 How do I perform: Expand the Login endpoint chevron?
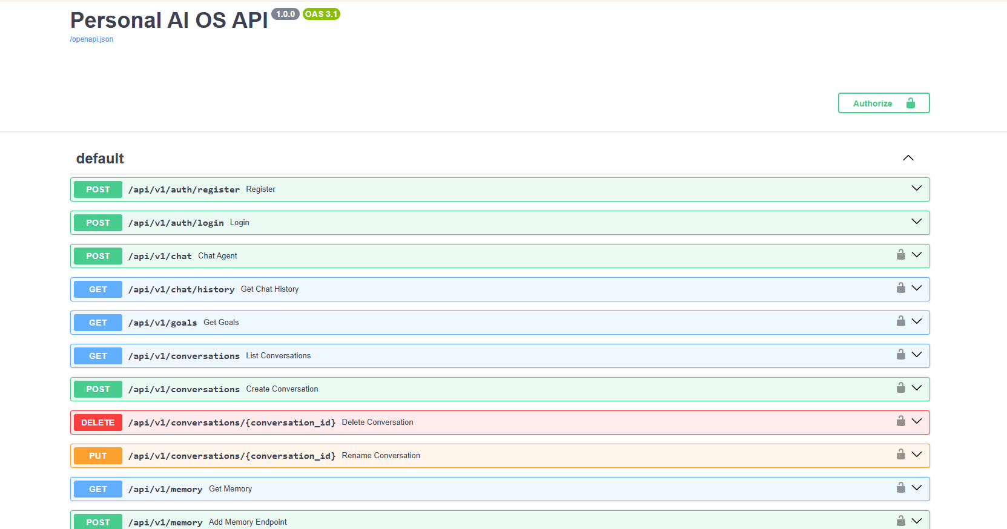(917, 222)
